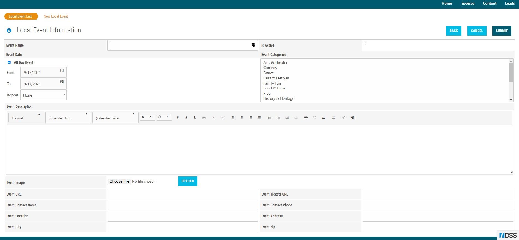The height and width of the screenshot is (240, 519).
Task: Click Choose File for the event image
Action: click(x=119, y=181)
